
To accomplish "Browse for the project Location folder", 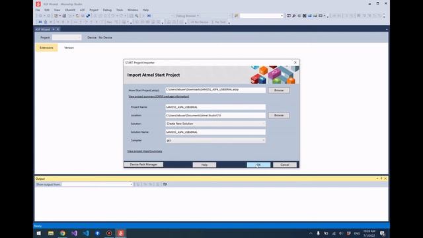I will 279,115.
